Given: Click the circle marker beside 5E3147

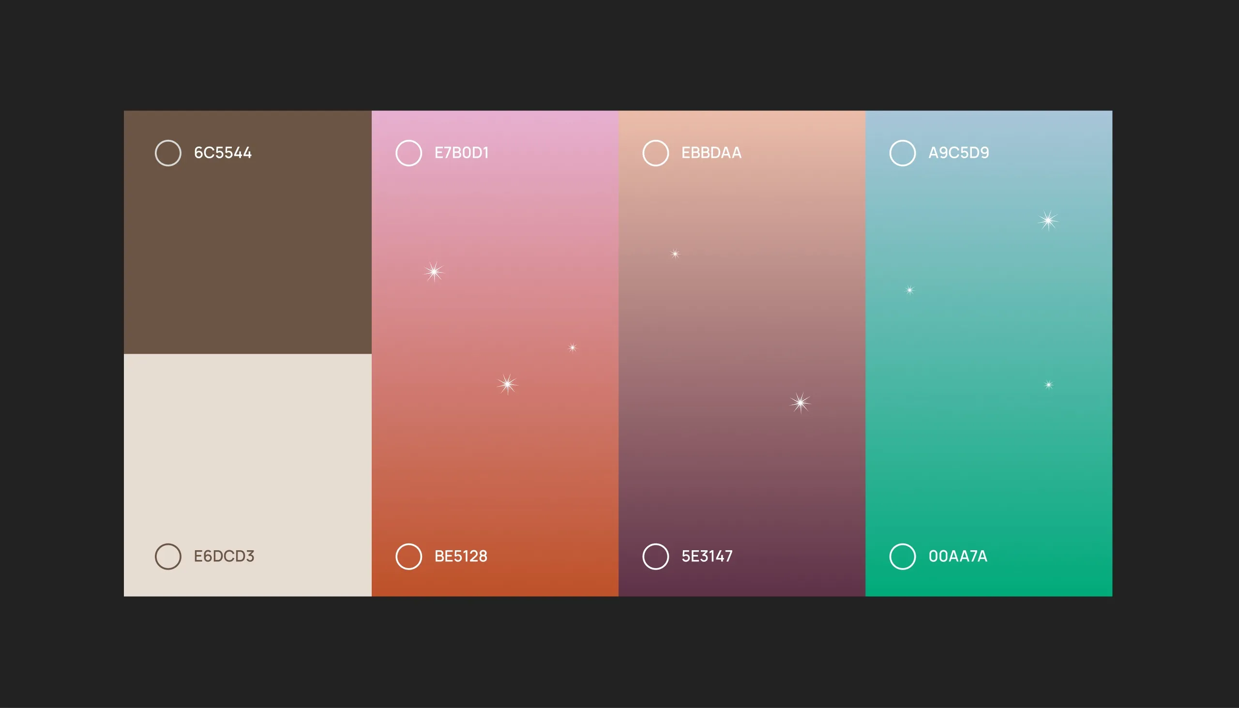Looking at the screenshot, I should tap(655, 557).
